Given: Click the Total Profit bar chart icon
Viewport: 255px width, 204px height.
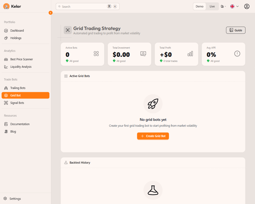Looking at the screenshot, I should [x=190, y=54].
